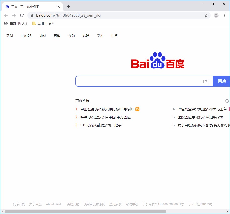Open hot topic 315记者成卧底公司二把手
Image resolution: width=230 pixels, height=214 pixels.
click(x=101, y=125)
